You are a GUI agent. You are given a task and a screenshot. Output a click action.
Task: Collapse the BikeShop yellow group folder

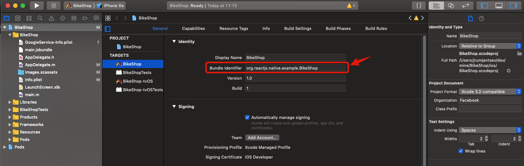(x=10, y=35)
